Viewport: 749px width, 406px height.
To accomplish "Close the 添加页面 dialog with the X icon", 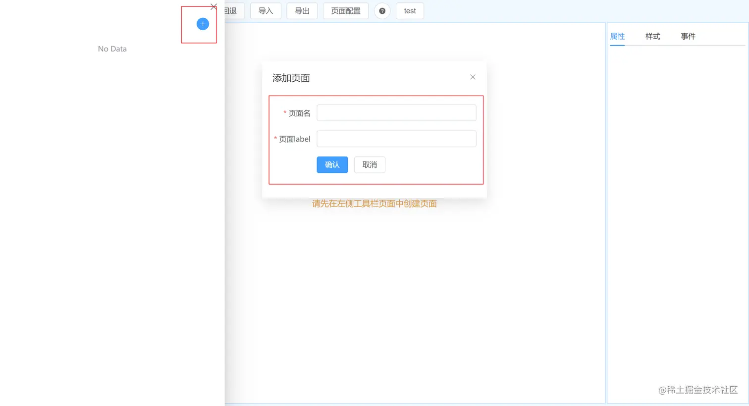I will pos(472,77).
